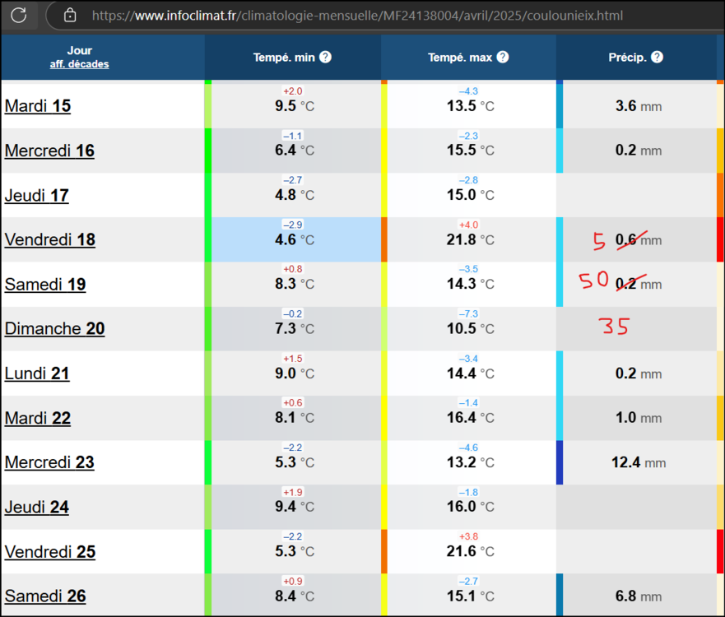Open the Samedi 26 day link
Screen dimensions: 725x617
[x=45, y=596]
